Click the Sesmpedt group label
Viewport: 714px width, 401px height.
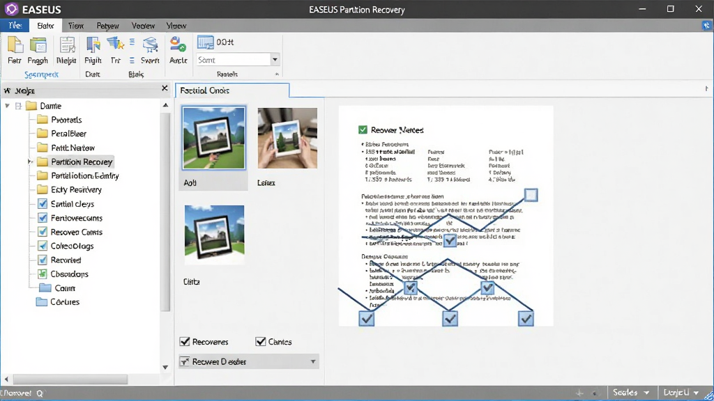pos(41,74)
